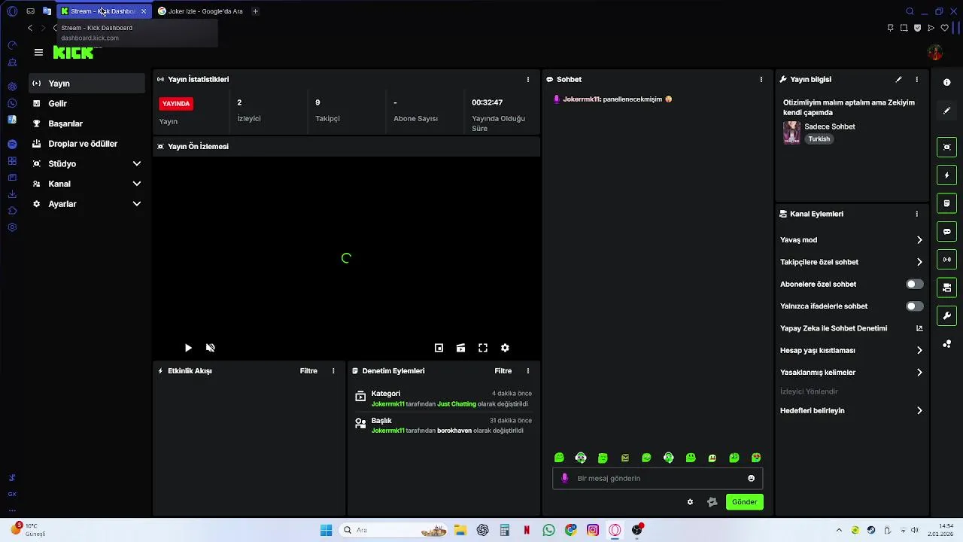Open chat settings gear near Gönder
Image resolution: width=963 pixels, height=542 pixels.
tap(690, 502)
